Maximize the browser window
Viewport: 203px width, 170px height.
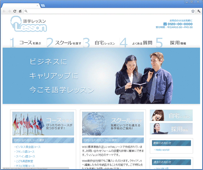click(192, 2)
